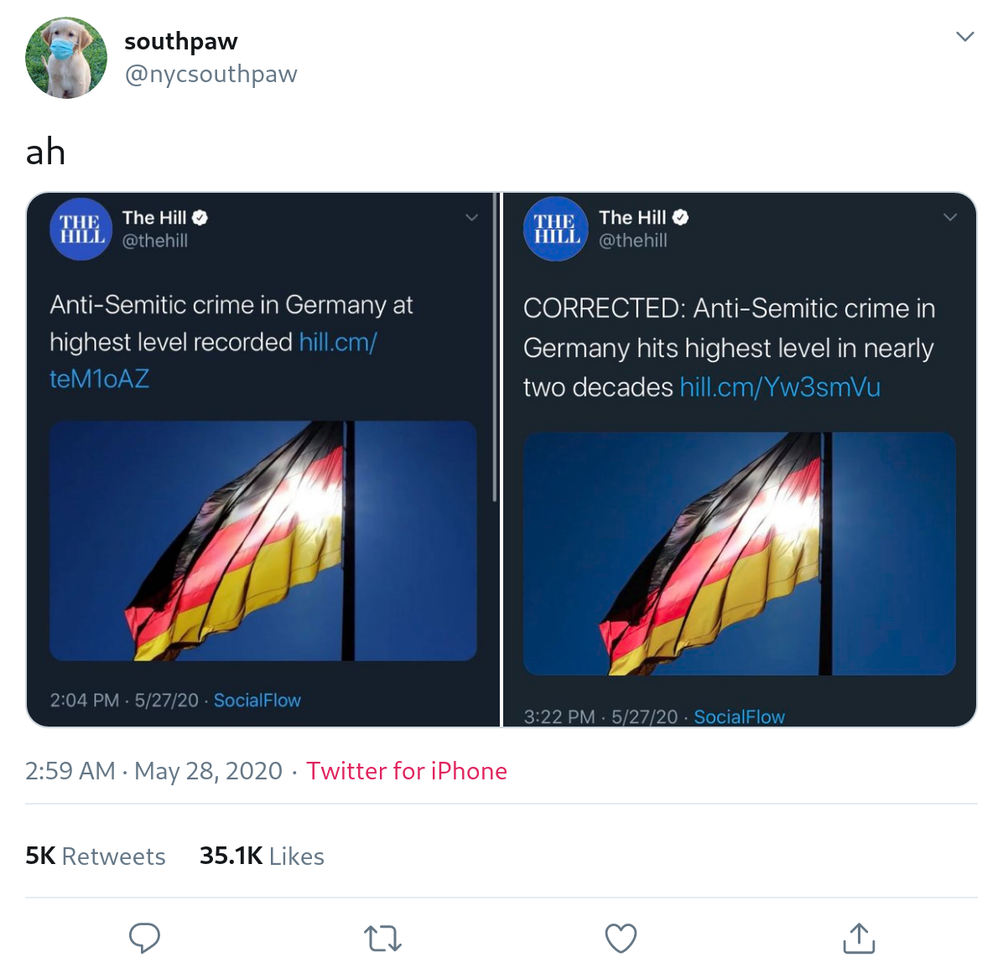Expand the southpaw tweet options chevron
The width and height of the screenshot is (1003, 978).
coord(965,36)
